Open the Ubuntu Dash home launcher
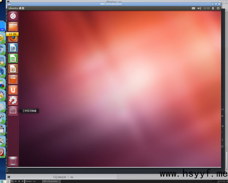228x183 pixels. (13, 16)
